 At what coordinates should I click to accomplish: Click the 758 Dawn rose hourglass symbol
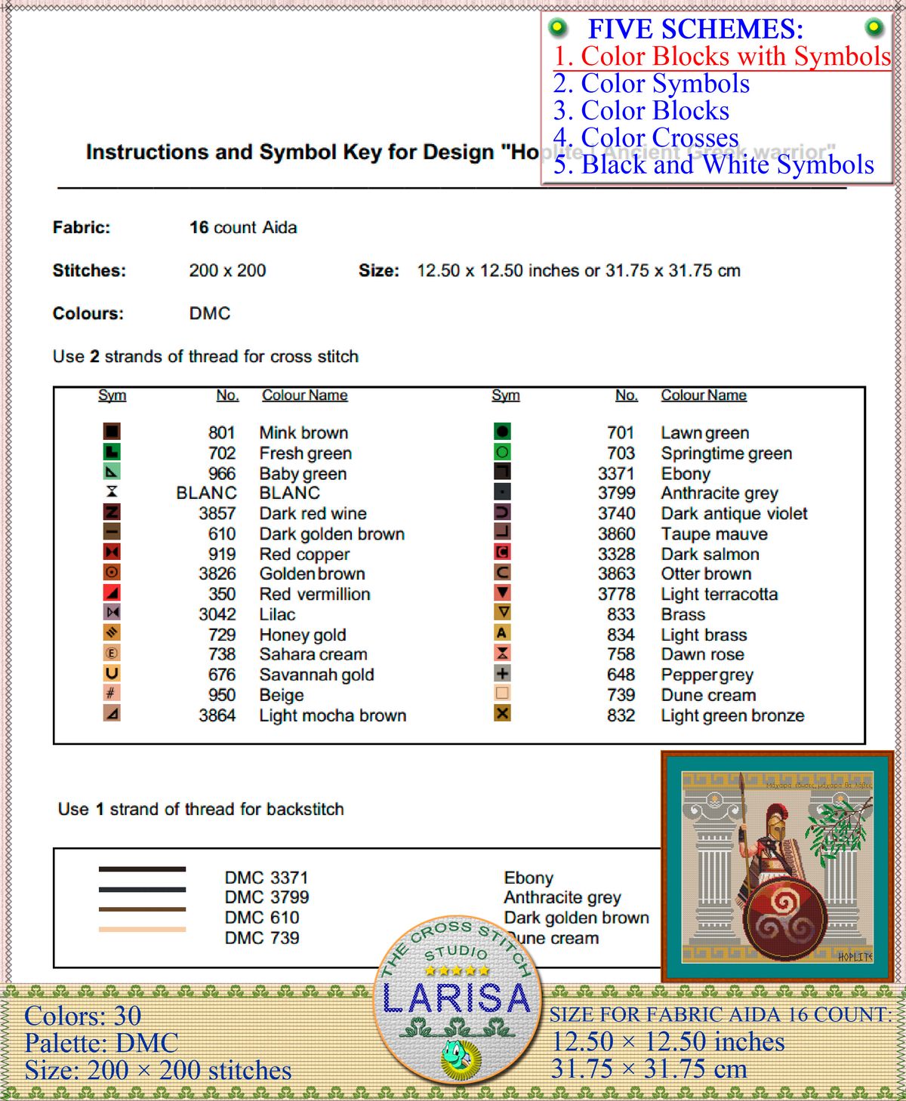point(502,653)
